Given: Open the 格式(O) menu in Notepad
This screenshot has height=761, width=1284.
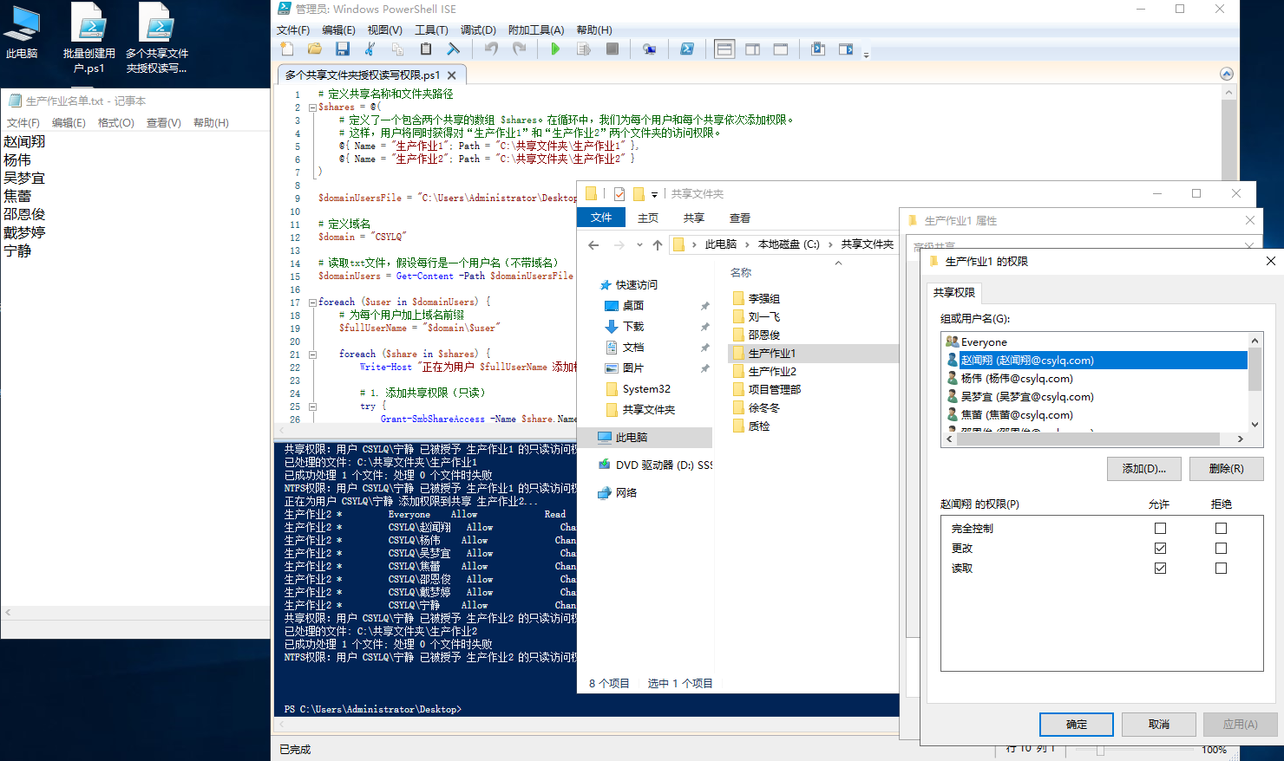Looking at the screenshot, I should click(x=116, y=123).
